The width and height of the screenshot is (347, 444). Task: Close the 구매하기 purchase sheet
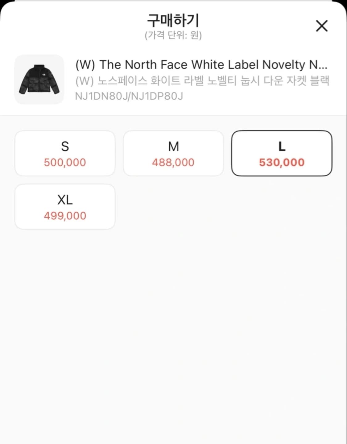point(321,26)
